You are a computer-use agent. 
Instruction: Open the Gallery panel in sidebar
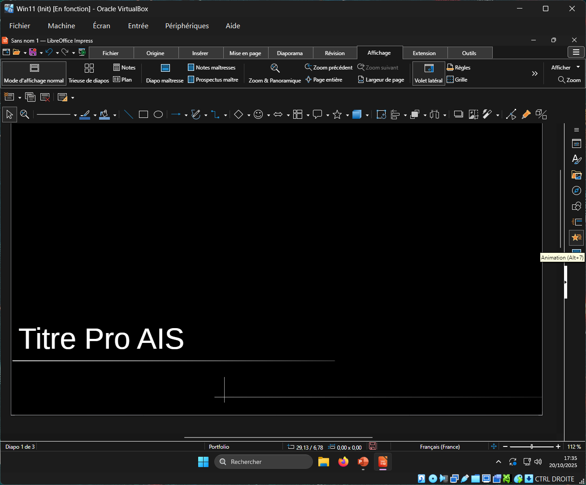point(576,175)
